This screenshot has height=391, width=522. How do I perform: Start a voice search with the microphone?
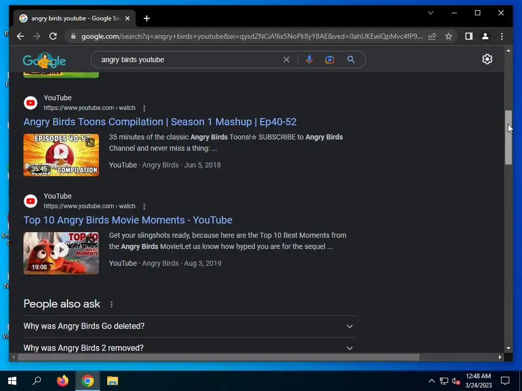(309, 60)
